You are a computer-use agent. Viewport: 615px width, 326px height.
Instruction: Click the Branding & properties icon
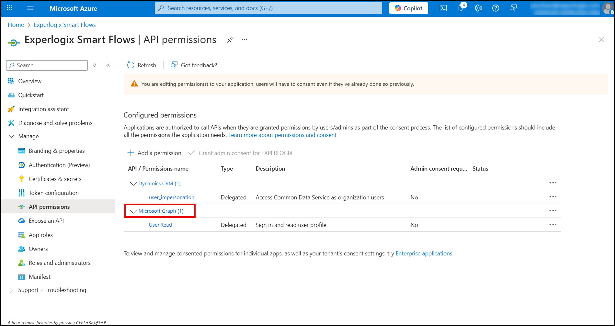tap(21, 151)
